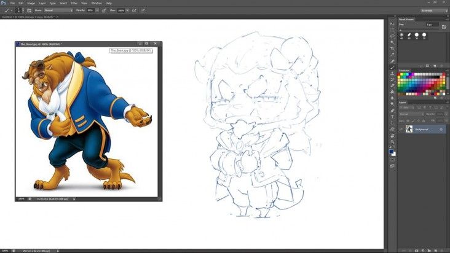
Task: Open the layer blend mode dropdown
Action: [411, 114]
